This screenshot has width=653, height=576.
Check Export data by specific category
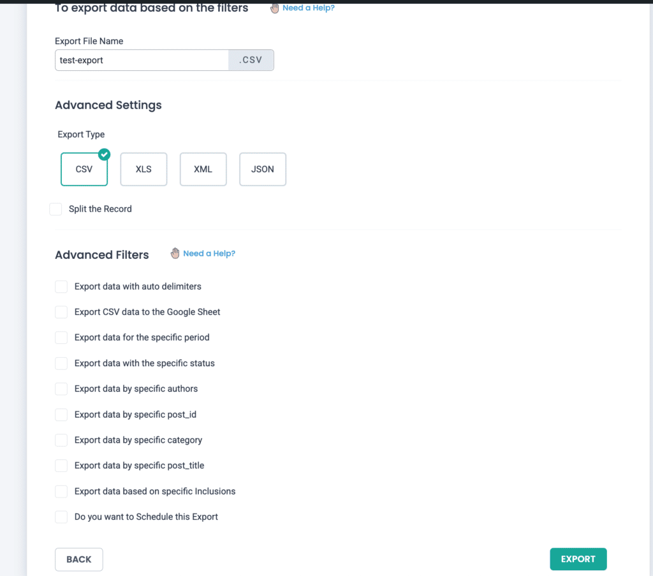[61, 439]
